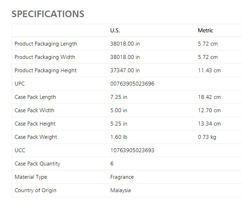
Task: Select the 18.42 cm length value
Action: tap(209, 97)
